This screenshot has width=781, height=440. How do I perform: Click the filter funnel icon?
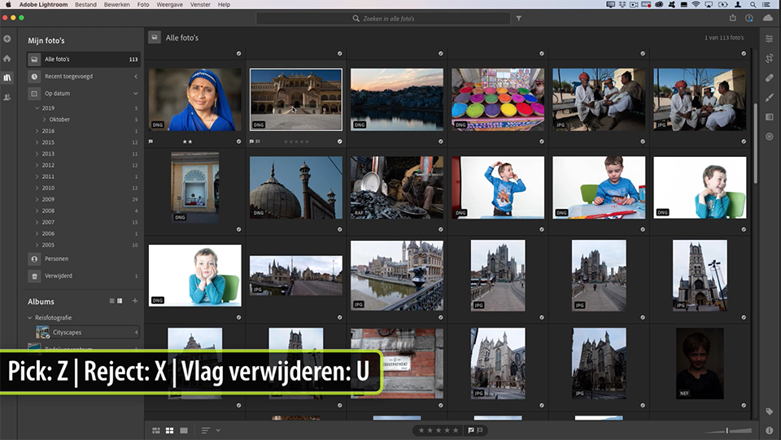518,19
